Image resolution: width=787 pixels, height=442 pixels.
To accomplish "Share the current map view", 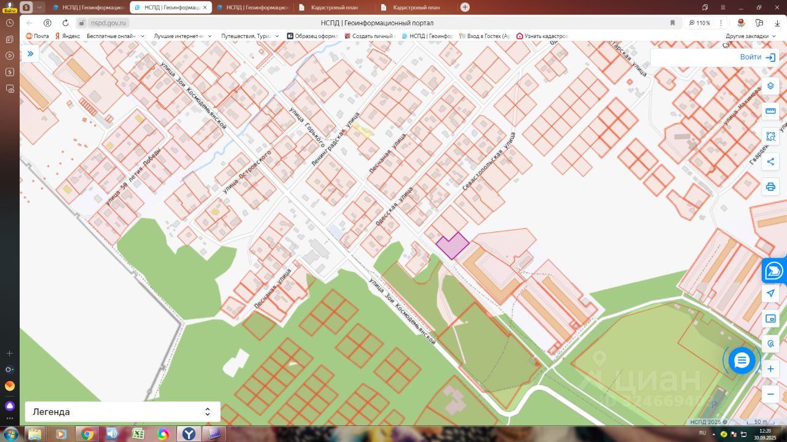I will (770, 161).
